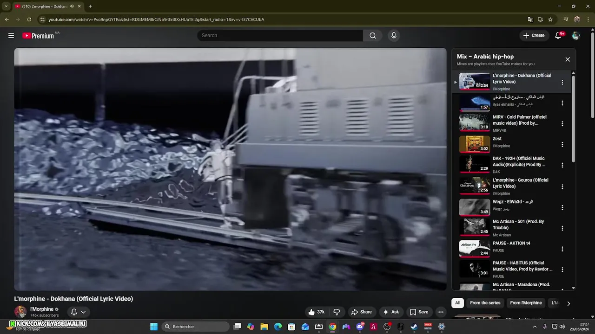Image resolution: width=595 pixels, height=334 pixels.
Task: Open options for DAK - 192H item
Action: pos(562,165)
